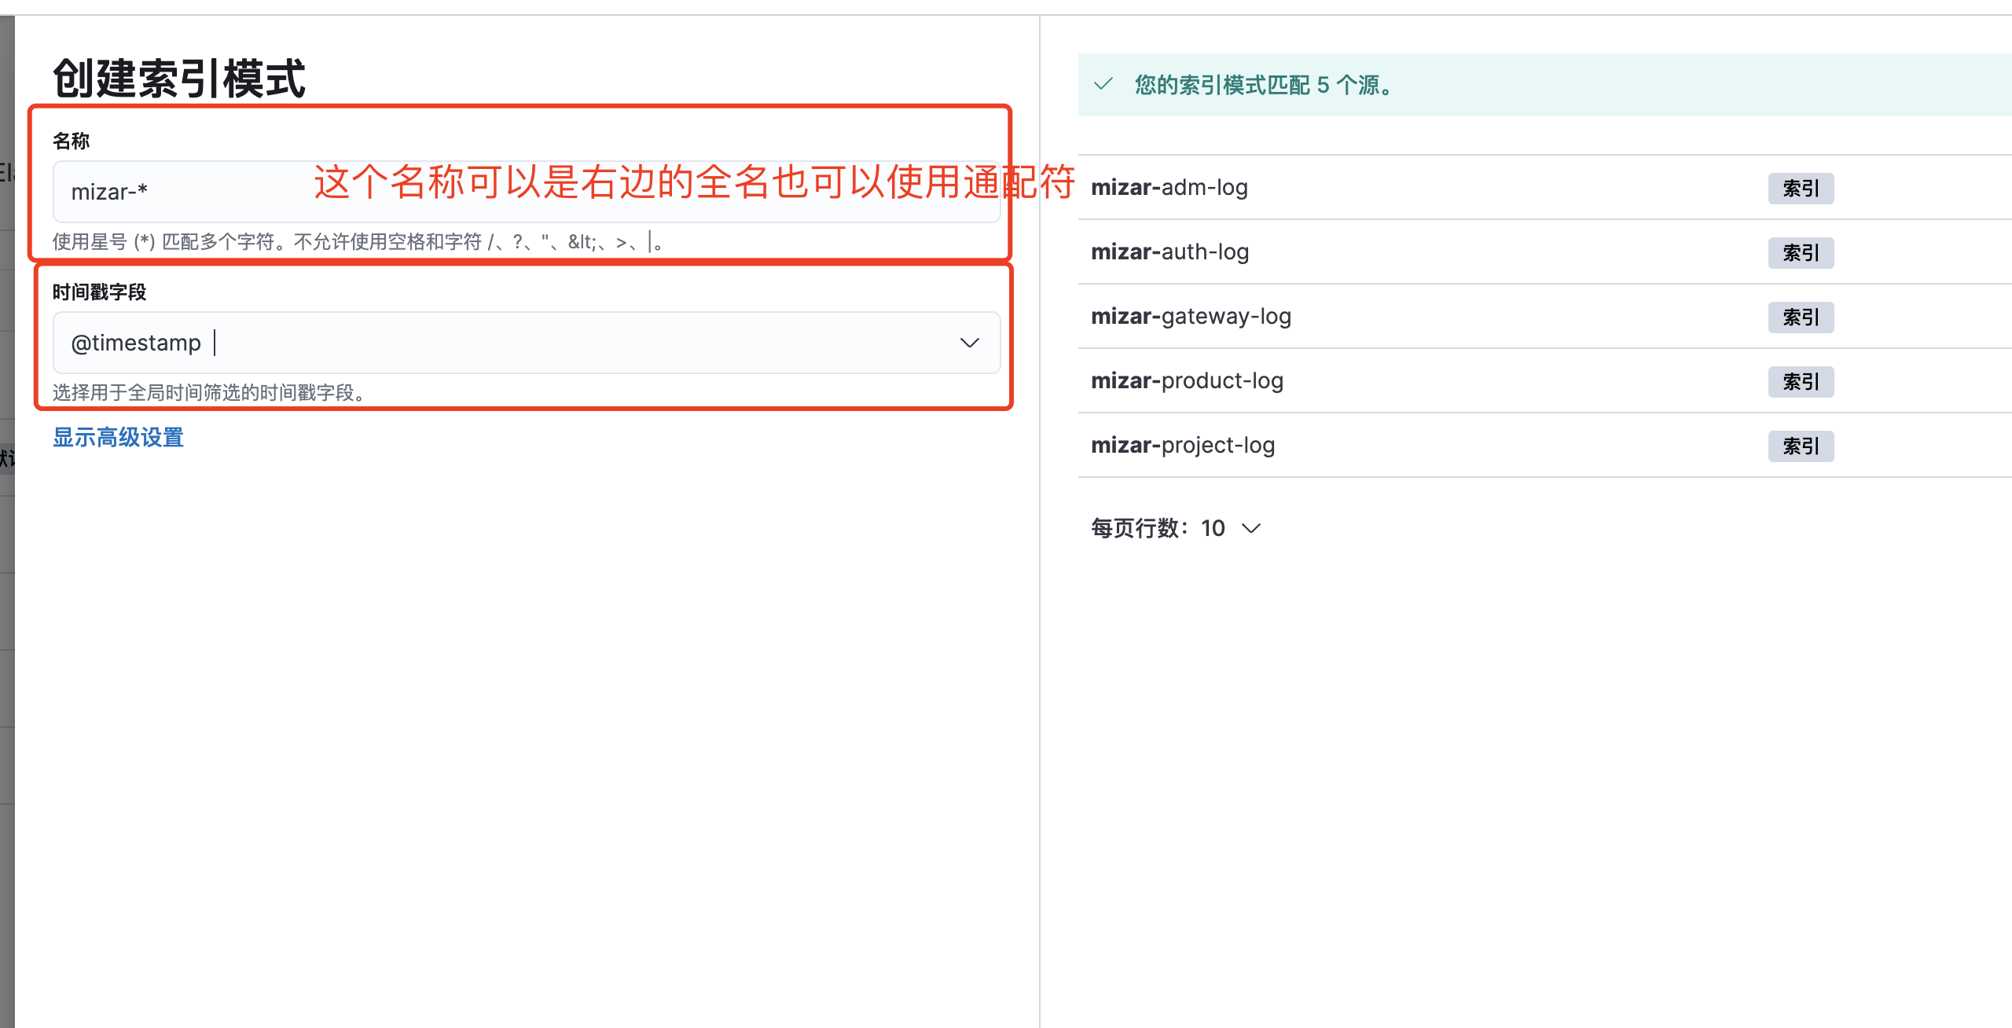This screenshot has width=2012, height=1028.
Task: Click the 索引 badge for mizar-product-log
Action: tap(1801, 382)
